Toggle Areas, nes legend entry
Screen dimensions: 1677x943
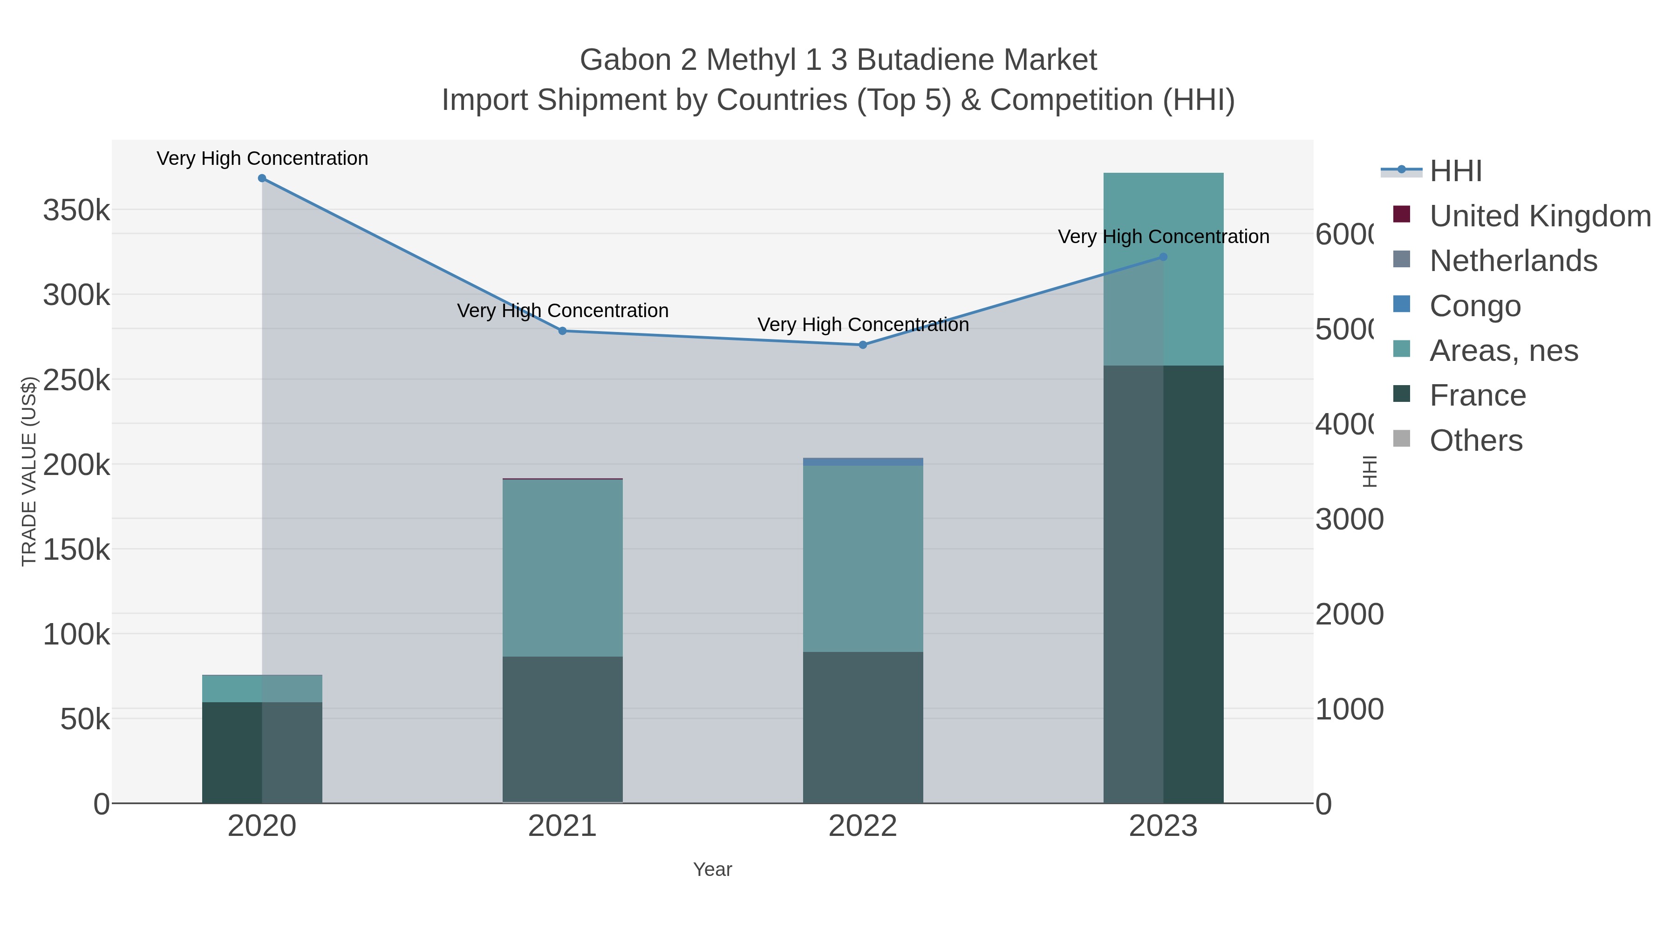pos(1485,351)
